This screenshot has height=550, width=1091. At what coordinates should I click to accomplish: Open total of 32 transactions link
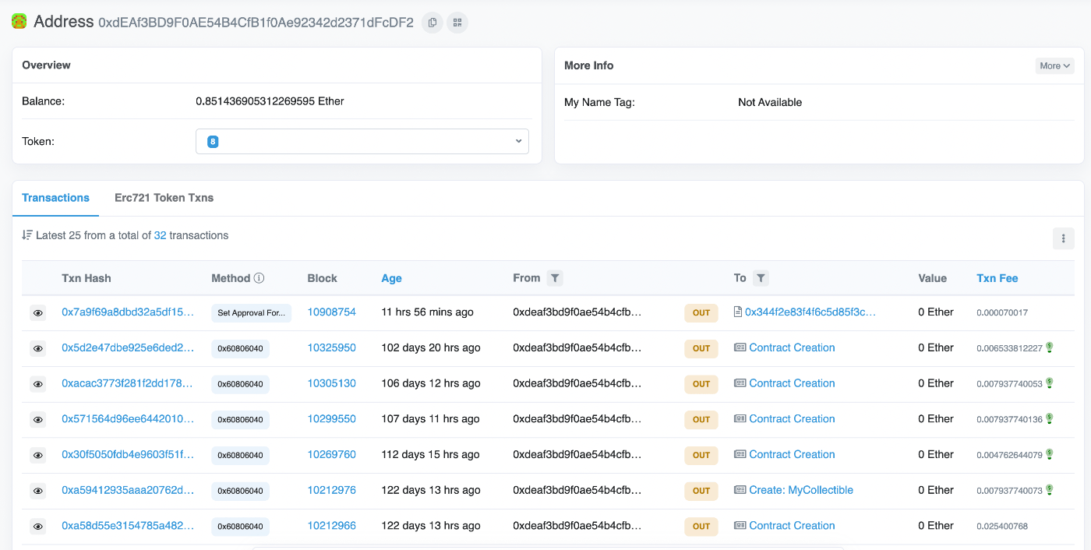tap(160, 234)
